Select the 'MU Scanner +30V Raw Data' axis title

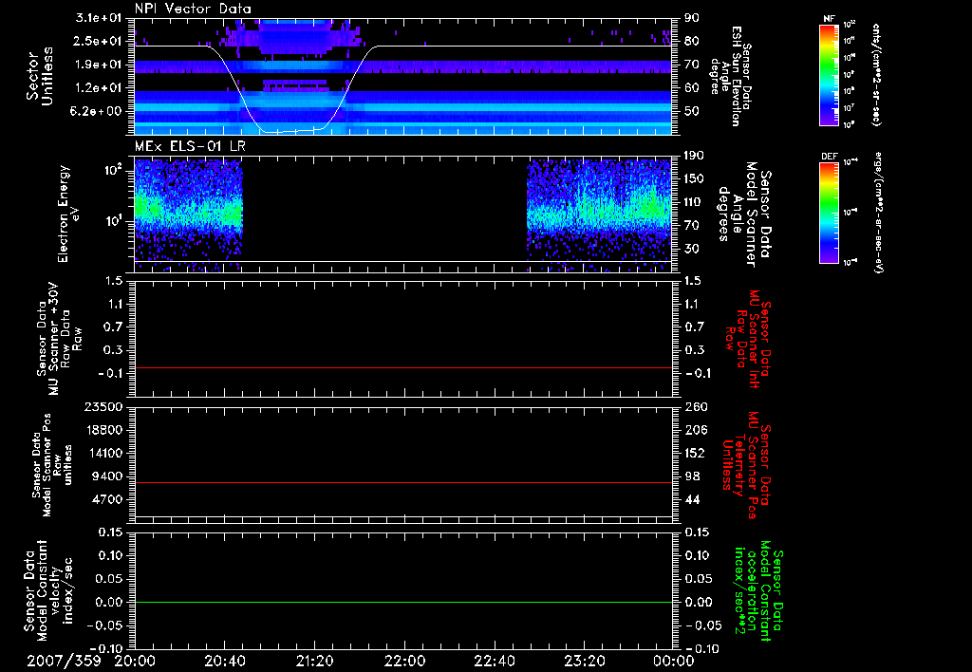(x=59, y=339)
